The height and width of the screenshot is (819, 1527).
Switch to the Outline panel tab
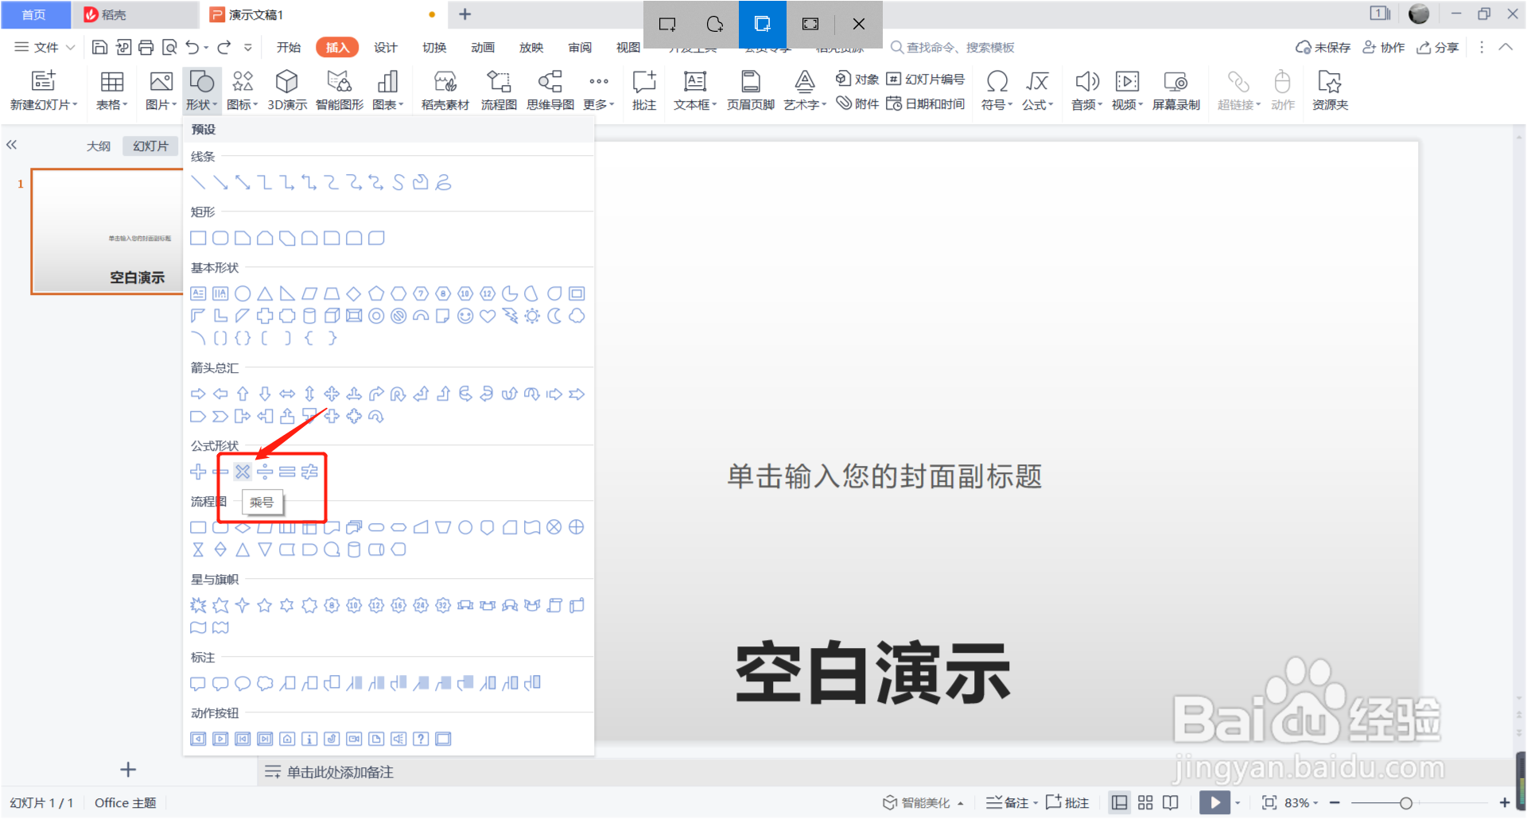tap(99, 146)
